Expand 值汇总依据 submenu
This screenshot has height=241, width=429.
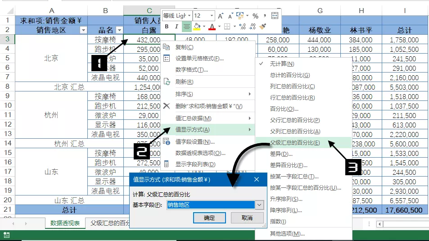208,118
